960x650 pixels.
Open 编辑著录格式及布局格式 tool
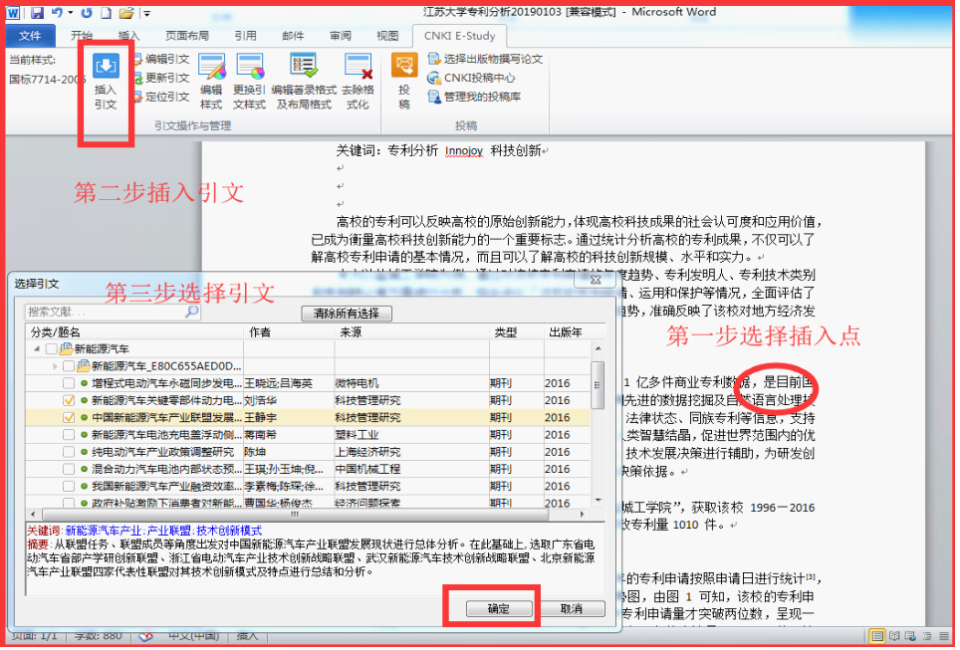point(304,82)
